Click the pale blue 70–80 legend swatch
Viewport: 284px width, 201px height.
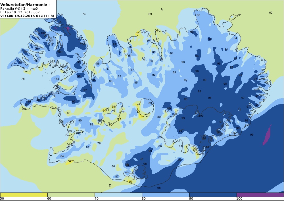tap(118, 195)
